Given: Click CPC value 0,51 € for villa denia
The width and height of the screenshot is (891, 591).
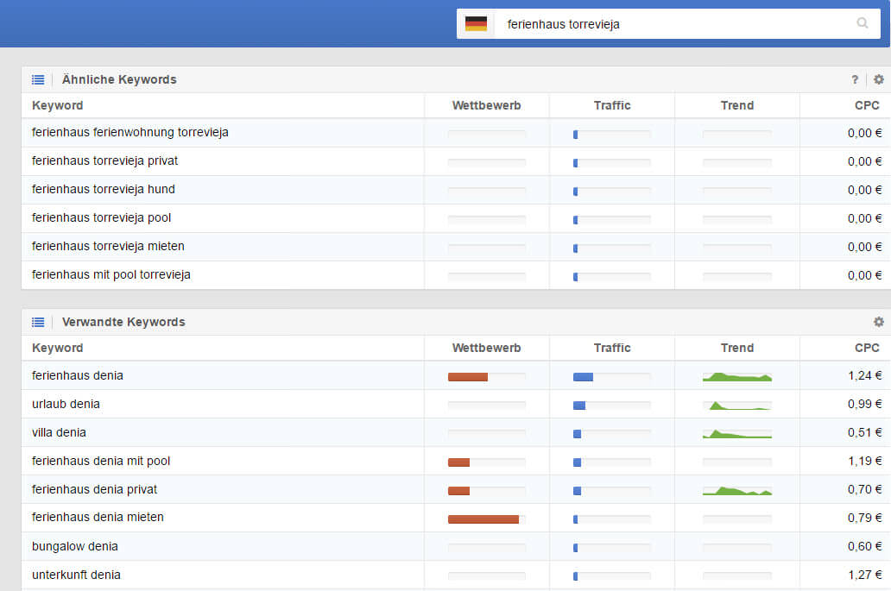Looking at the screenshot, I should [x=865, y=432].
